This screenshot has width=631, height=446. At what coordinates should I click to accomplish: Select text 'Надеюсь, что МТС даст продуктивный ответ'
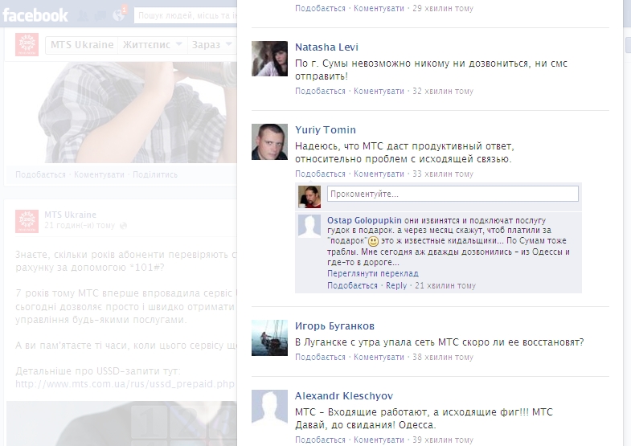click(x=404, y=146)
